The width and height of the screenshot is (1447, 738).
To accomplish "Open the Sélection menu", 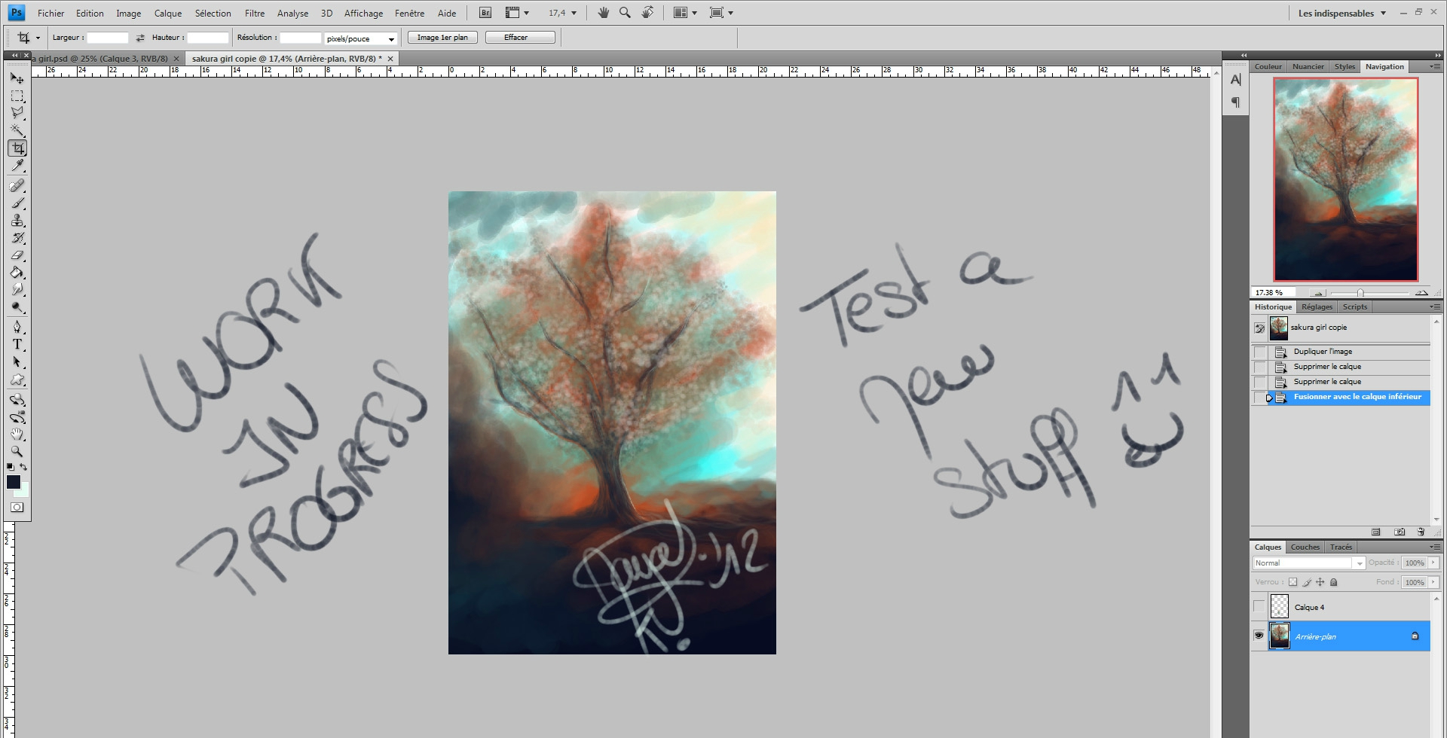I will pos(213,13).
